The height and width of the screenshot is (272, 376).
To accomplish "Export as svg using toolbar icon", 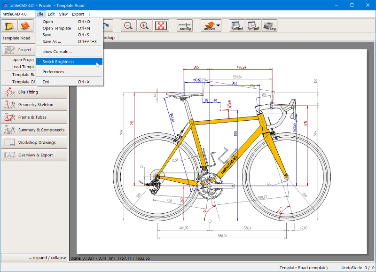I will coord(269,26).
